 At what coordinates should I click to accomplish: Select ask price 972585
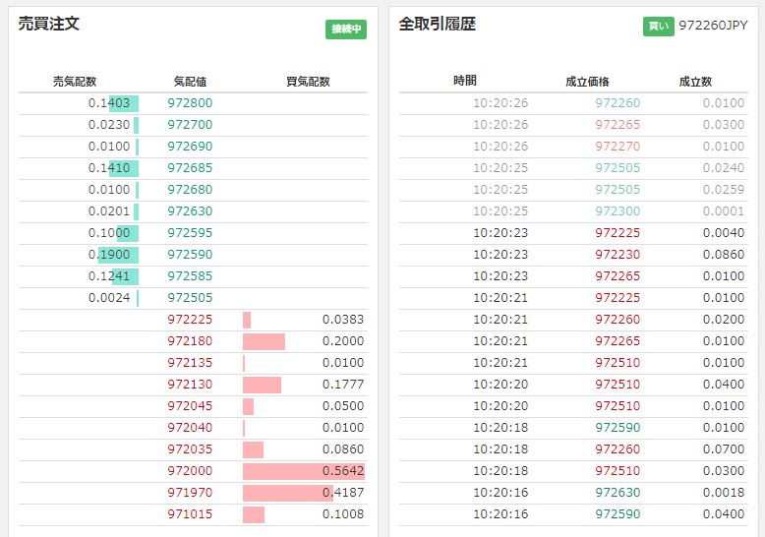[x=190, y=276]
